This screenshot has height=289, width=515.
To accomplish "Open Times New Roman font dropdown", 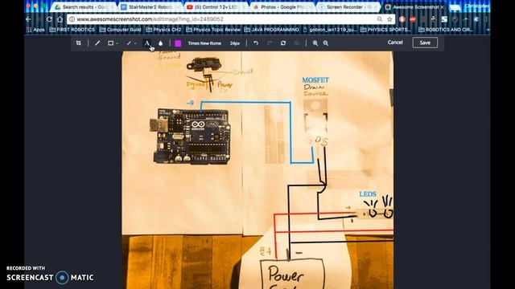I will point(204,43).
